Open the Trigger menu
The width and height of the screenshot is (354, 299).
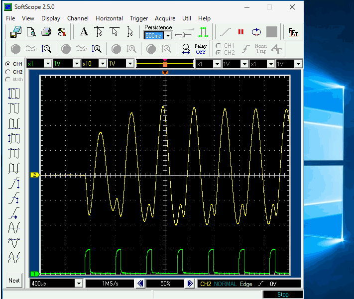[139, 18]
